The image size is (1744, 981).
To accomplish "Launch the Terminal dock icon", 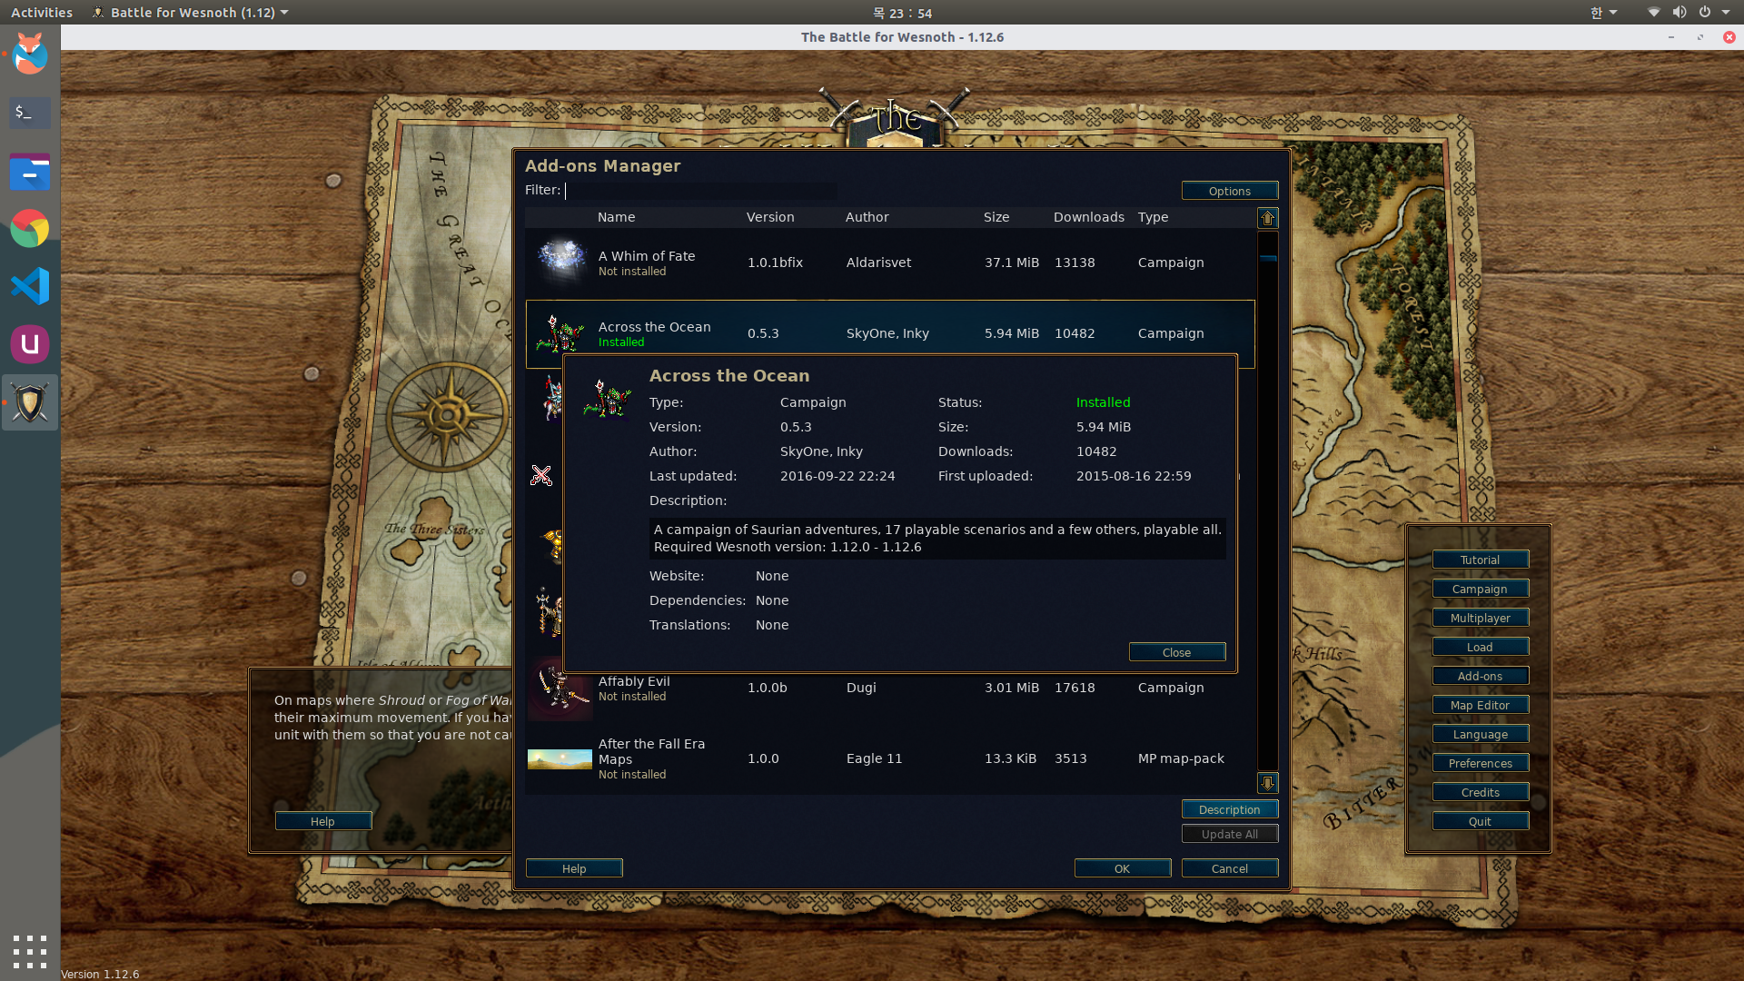I will click(30, 113).
